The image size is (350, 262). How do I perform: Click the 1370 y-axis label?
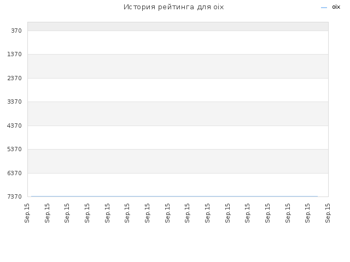coord(15,55)
